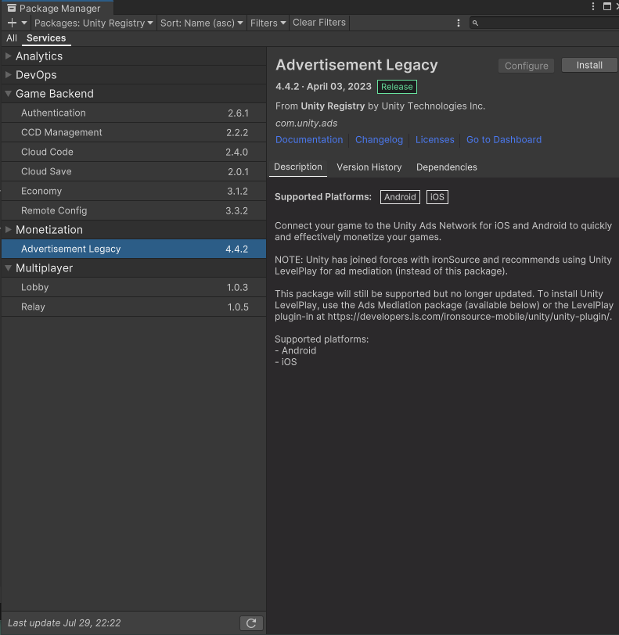
Task: Switch to the Services tab
Action: tap(46, 38)
